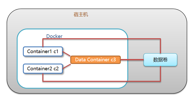Screen dimensions: 191x98
Task: Click the Docker title text
Action: click(x=54, y=36)
